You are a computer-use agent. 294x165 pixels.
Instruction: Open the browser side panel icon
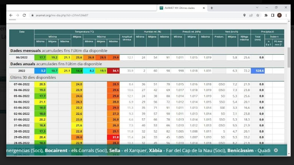(272, 15)
